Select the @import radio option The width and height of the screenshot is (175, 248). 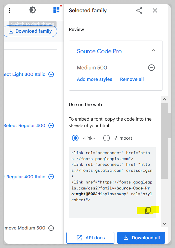pos(107,138)
